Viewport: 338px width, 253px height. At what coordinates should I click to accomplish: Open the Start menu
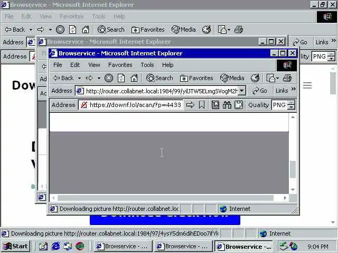click(x=16, y=246)
